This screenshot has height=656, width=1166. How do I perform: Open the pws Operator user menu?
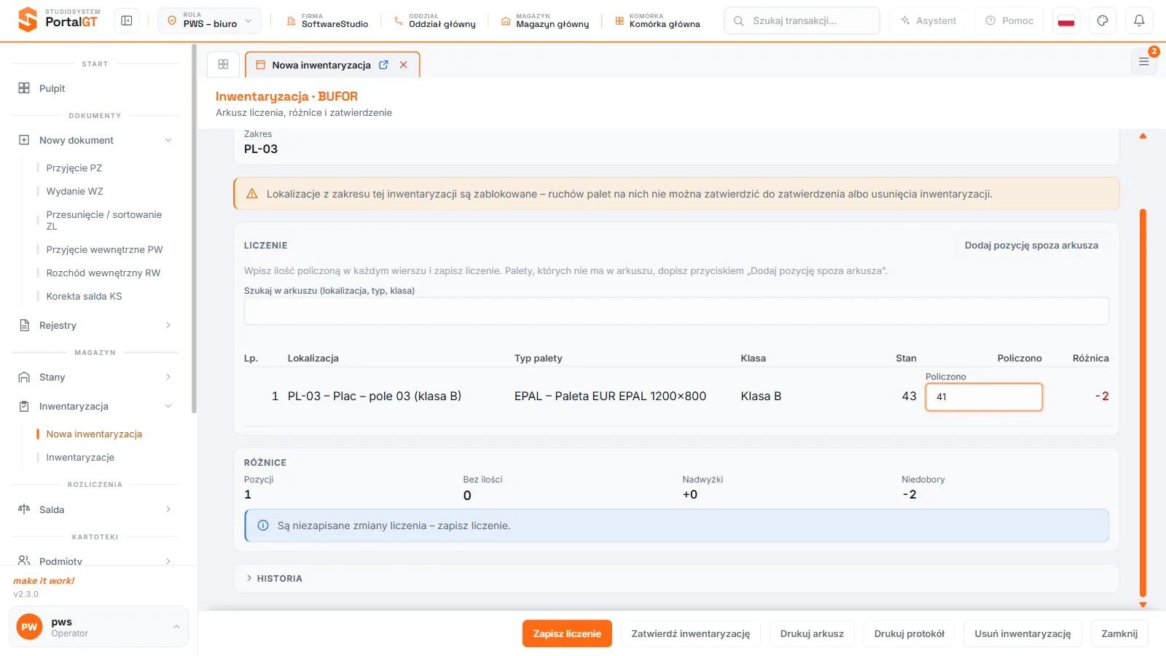98,627
